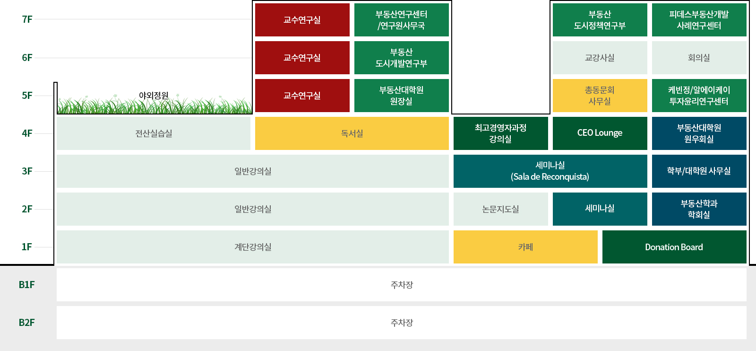
Task: Click the 부동산학과 학회실 block
Action: point(699,209)
